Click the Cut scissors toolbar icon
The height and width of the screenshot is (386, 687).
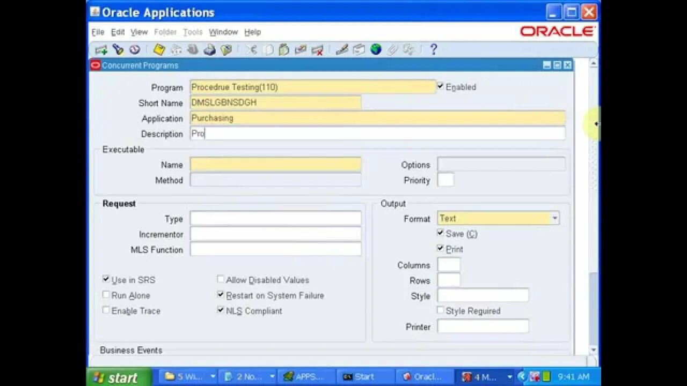(251, 50)
